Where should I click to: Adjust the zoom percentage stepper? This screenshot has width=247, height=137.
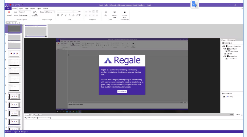pyautogui.click(x=242, y=115)
